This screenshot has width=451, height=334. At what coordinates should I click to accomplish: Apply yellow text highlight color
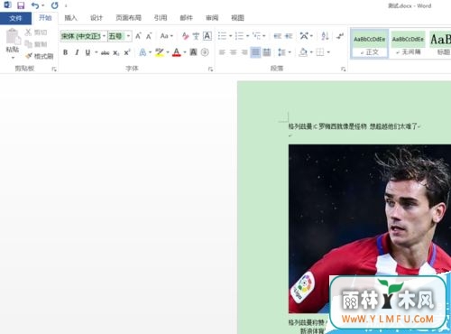pyautogui.click(x=160, y=52)
